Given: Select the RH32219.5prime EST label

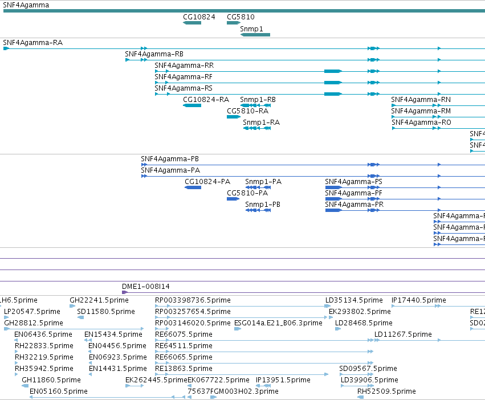Looking at the screenshot, I should point(44,357).
